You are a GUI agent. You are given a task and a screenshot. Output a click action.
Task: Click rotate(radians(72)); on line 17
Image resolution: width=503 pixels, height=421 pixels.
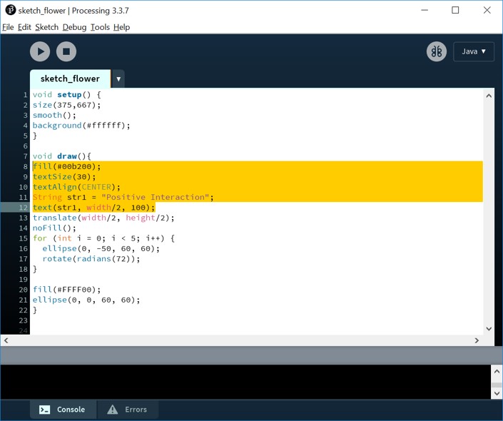(91, 259)
